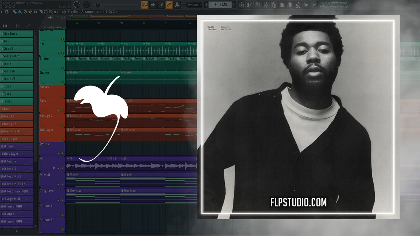Select Snare #2 pattern in picker
420x236 pixels.
click(17, 71)
